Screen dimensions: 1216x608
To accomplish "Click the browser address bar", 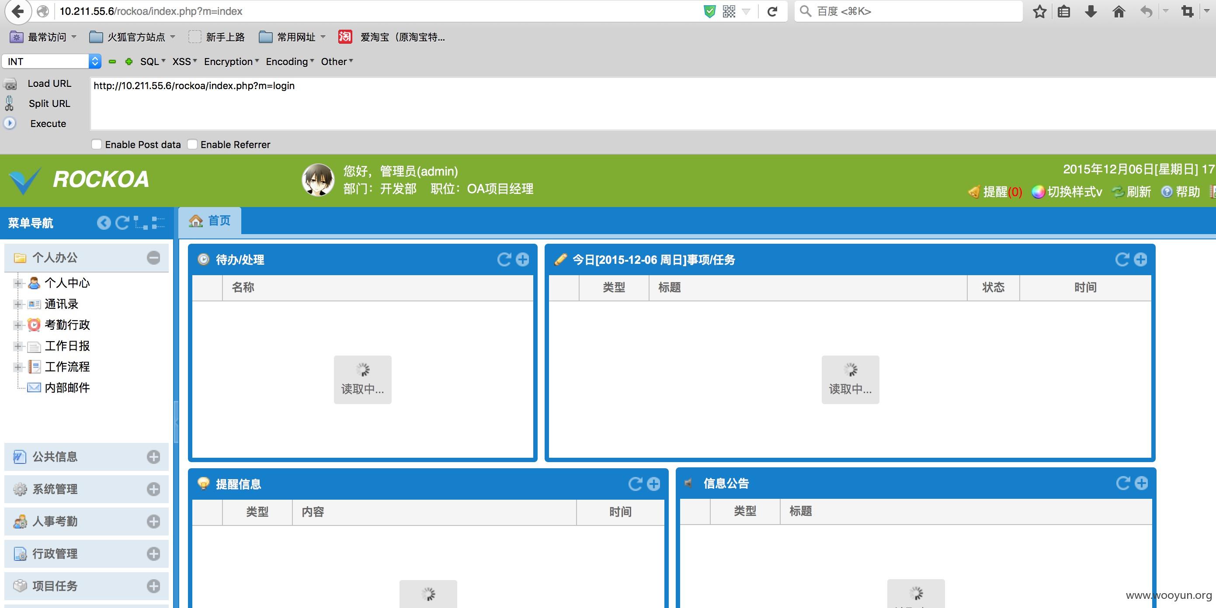I will pyautogui.click(x=378, y=11).
